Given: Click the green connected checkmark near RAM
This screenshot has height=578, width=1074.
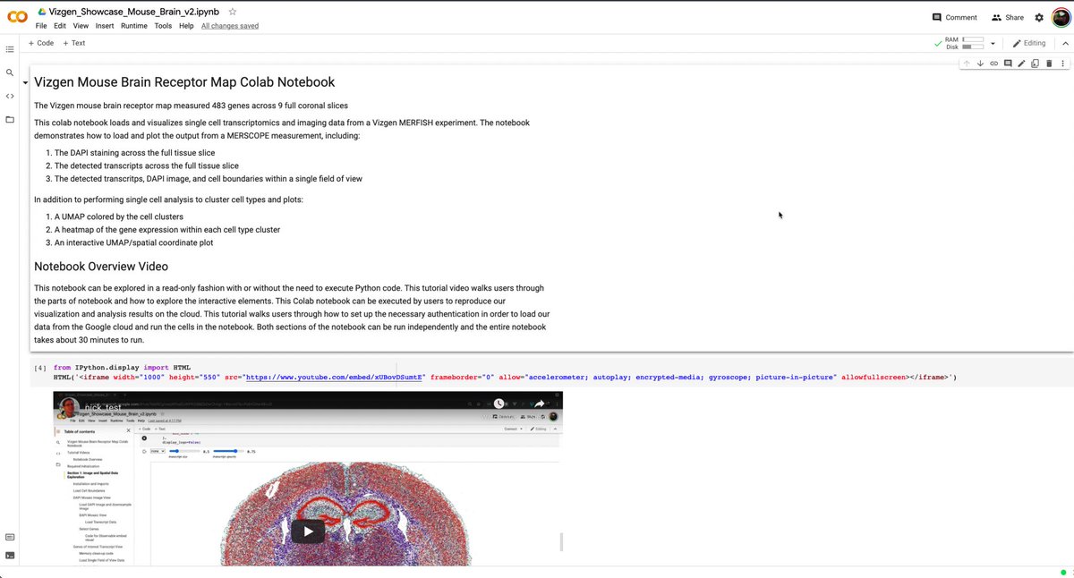Looking at the screenshot, I should pos(938,42).
